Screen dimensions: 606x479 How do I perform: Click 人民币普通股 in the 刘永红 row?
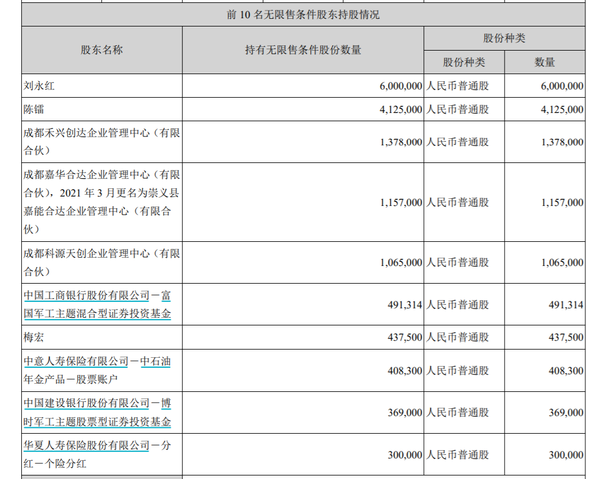click(458, 86)
